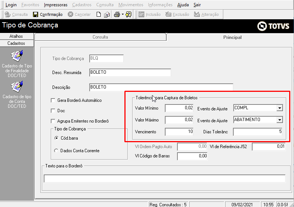
Task: Open the Impressoras menu
Action: (x=56, y=5)
